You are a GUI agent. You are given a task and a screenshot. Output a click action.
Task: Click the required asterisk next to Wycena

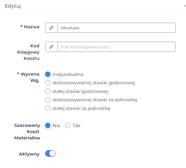18,73
